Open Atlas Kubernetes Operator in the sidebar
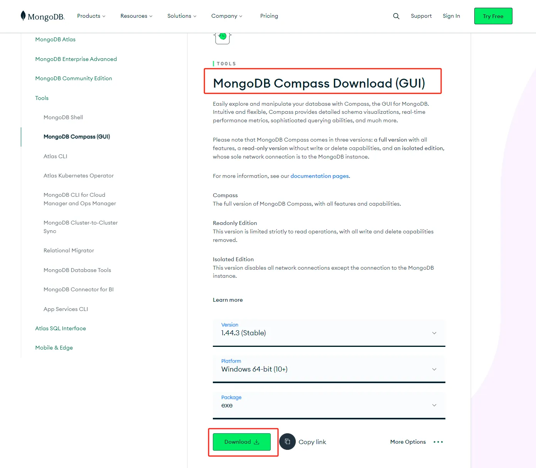This screenshot has height=468, width=536. click(x=79, y=176)
